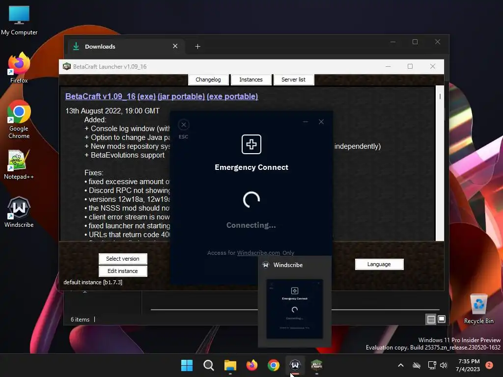Open clock and date flyout
Screen dimensions: 503x377
coord(468,365)
